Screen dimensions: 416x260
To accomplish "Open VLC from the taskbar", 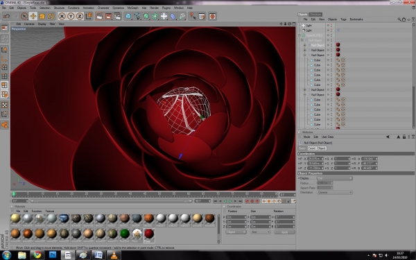I will [x=114, y=255].
